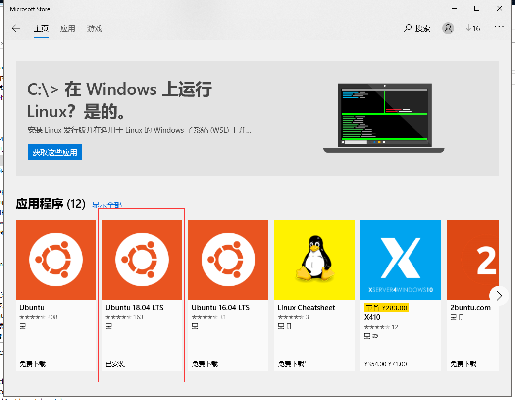
Task: Click the X410 app title
Action: tap(372, 317)
